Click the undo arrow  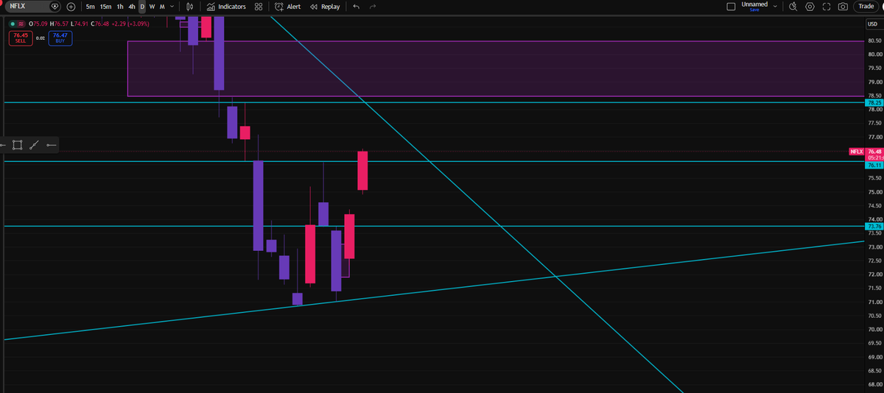pyautogui.click(x=357, y=7)
